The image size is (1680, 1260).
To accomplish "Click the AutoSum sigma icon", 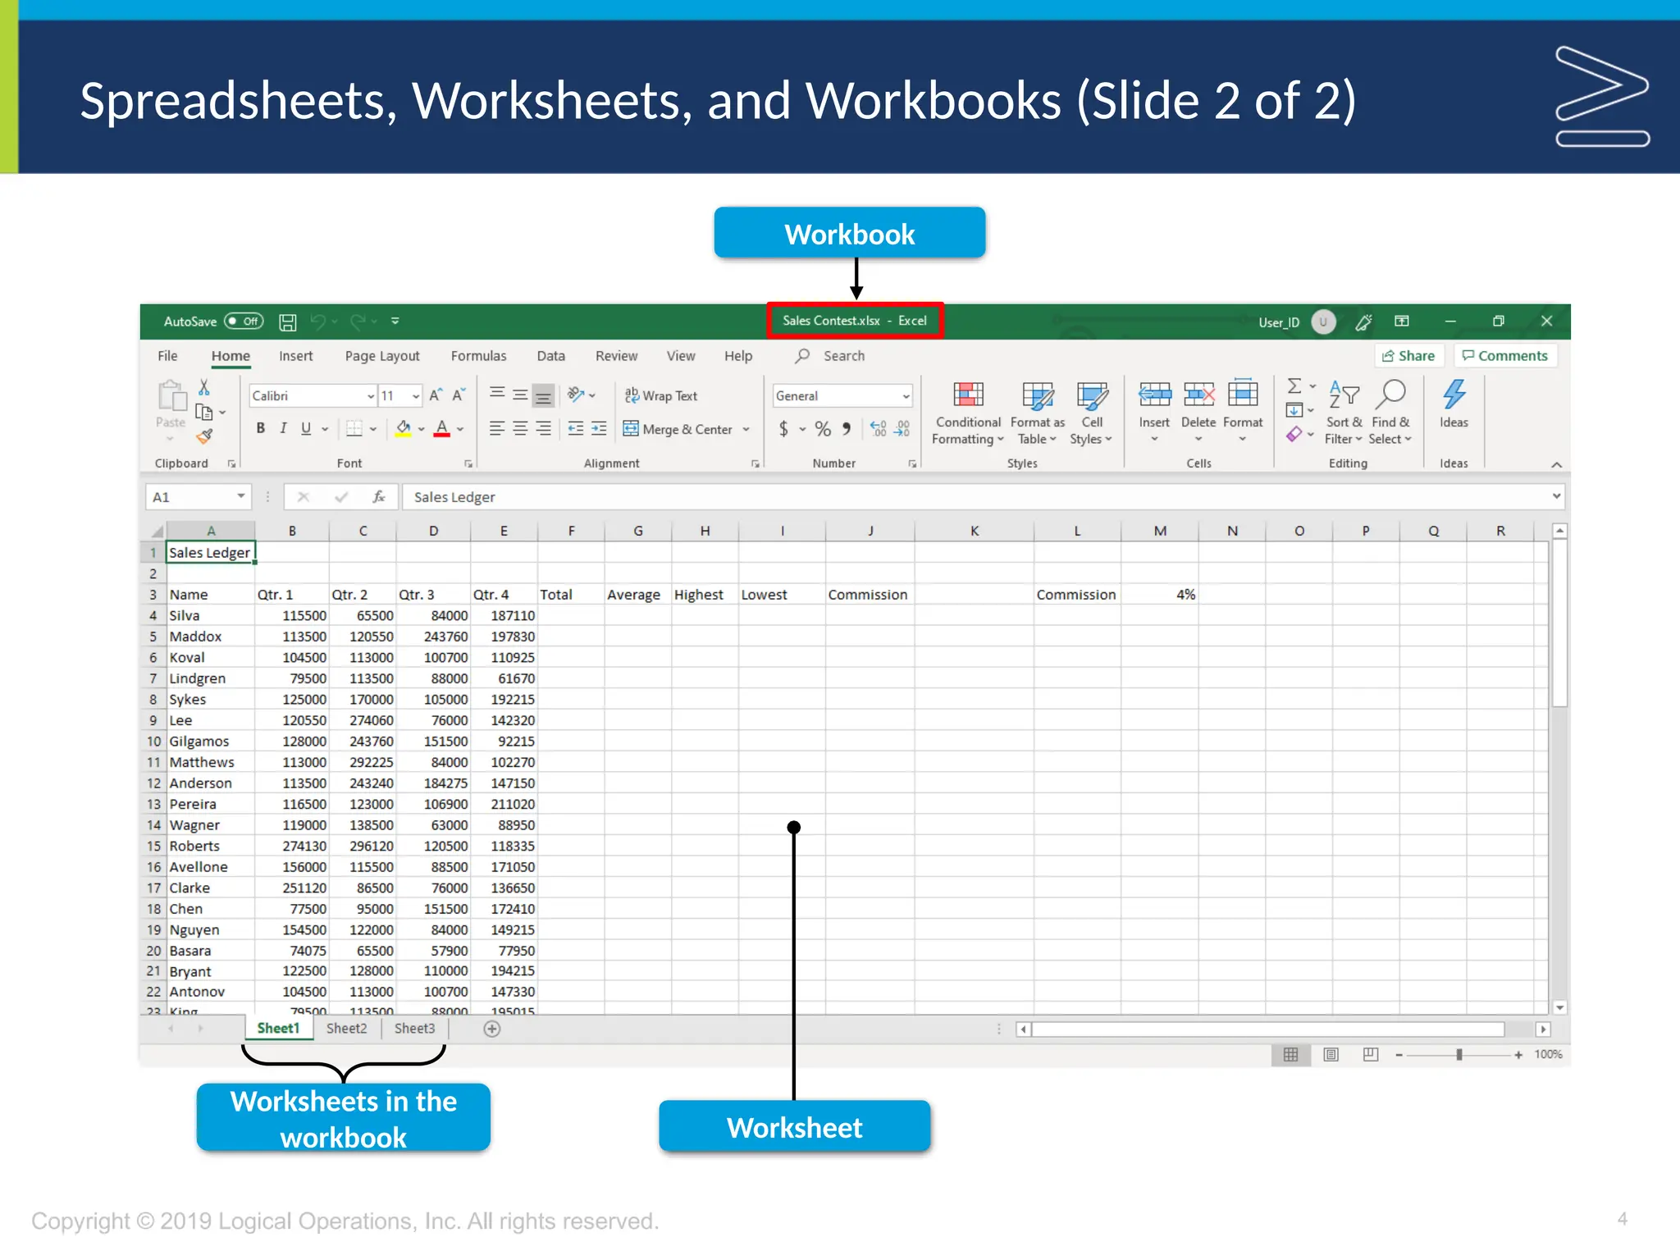I will (1294, 386).
